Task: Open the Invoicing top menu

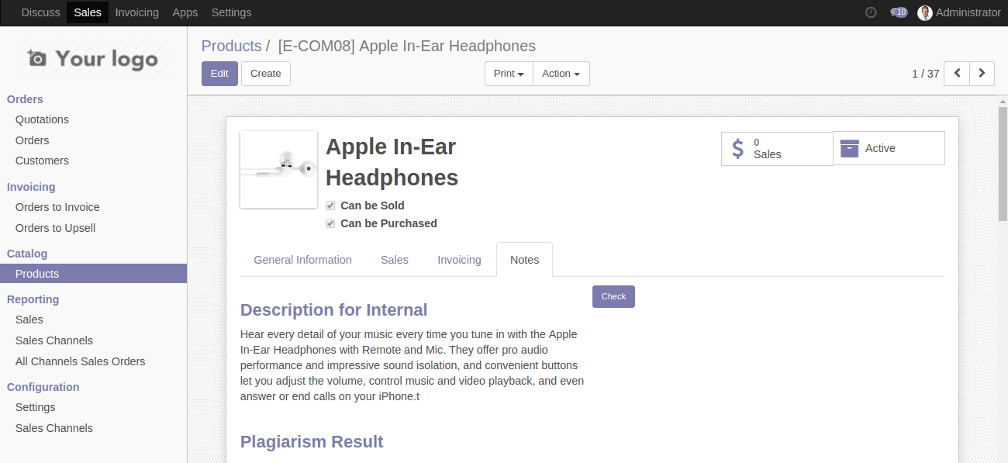Action: [136, 12]
